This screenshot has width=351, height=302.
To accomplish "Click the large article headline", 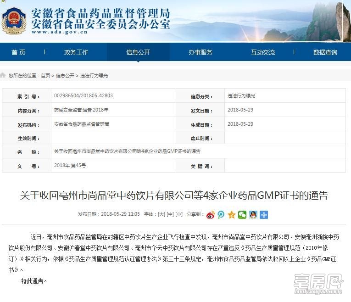I will click(174, 195).
